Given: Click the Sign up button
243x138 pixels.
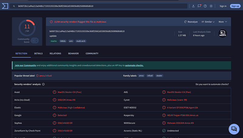Looking at the screenshot, I should click(x=235, y=6).
